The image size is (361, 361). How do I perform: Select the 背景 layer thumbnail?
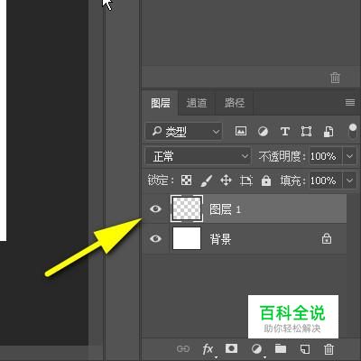(x=187, y=238)
